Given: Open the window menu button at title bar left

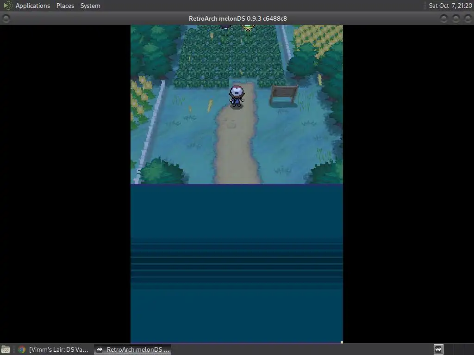Looking at the screenshot, I should coord(6,18).
